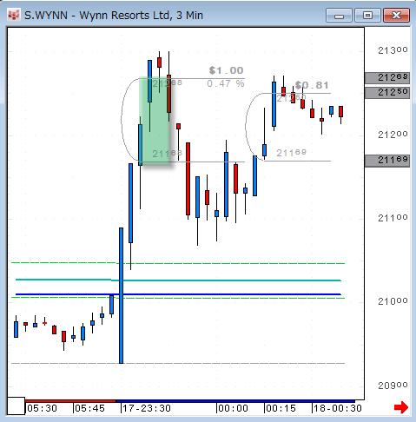
Task: Select the teal horizontal indicator line
Action: point(178,280)
